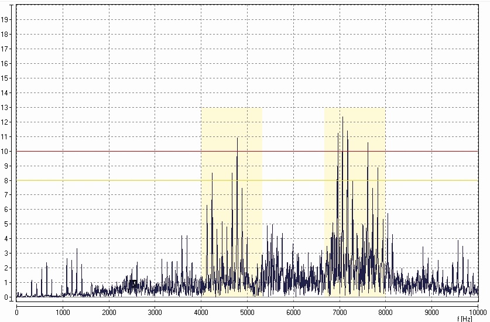Screen dimensions: 490x322
Task: Click the 2000 tick label on frequency axis
Action: (109, 312)
